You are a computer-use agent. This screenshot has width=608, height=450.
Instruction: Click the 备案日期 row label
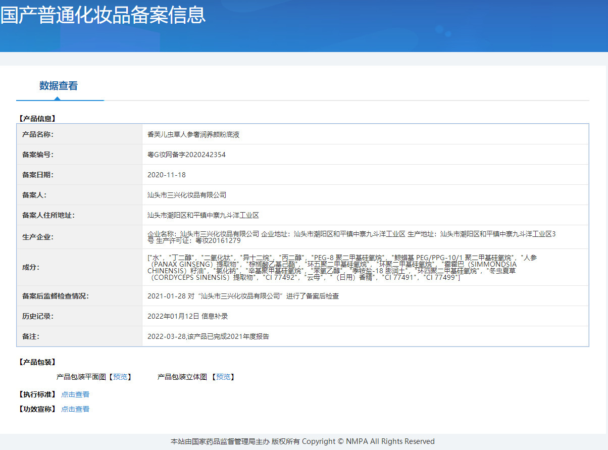37,175
